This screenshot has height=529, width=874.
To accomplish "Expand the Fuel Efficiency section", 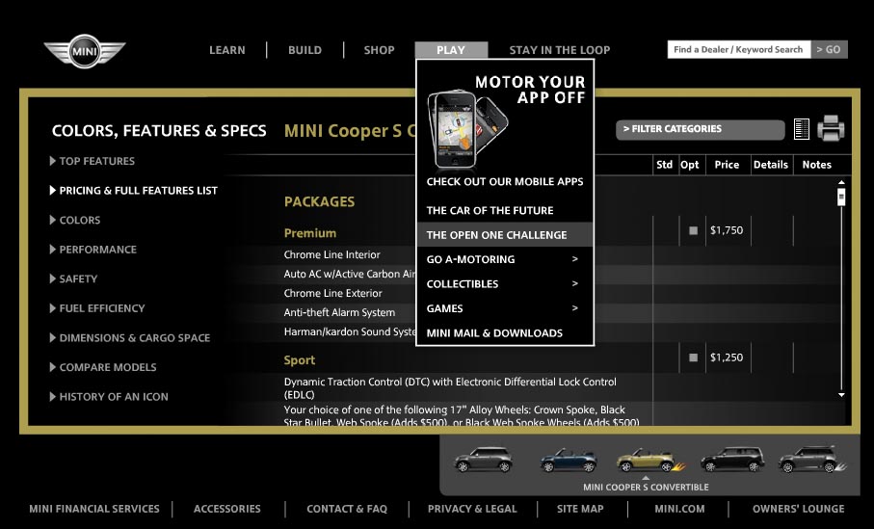I will click(97, 308).
